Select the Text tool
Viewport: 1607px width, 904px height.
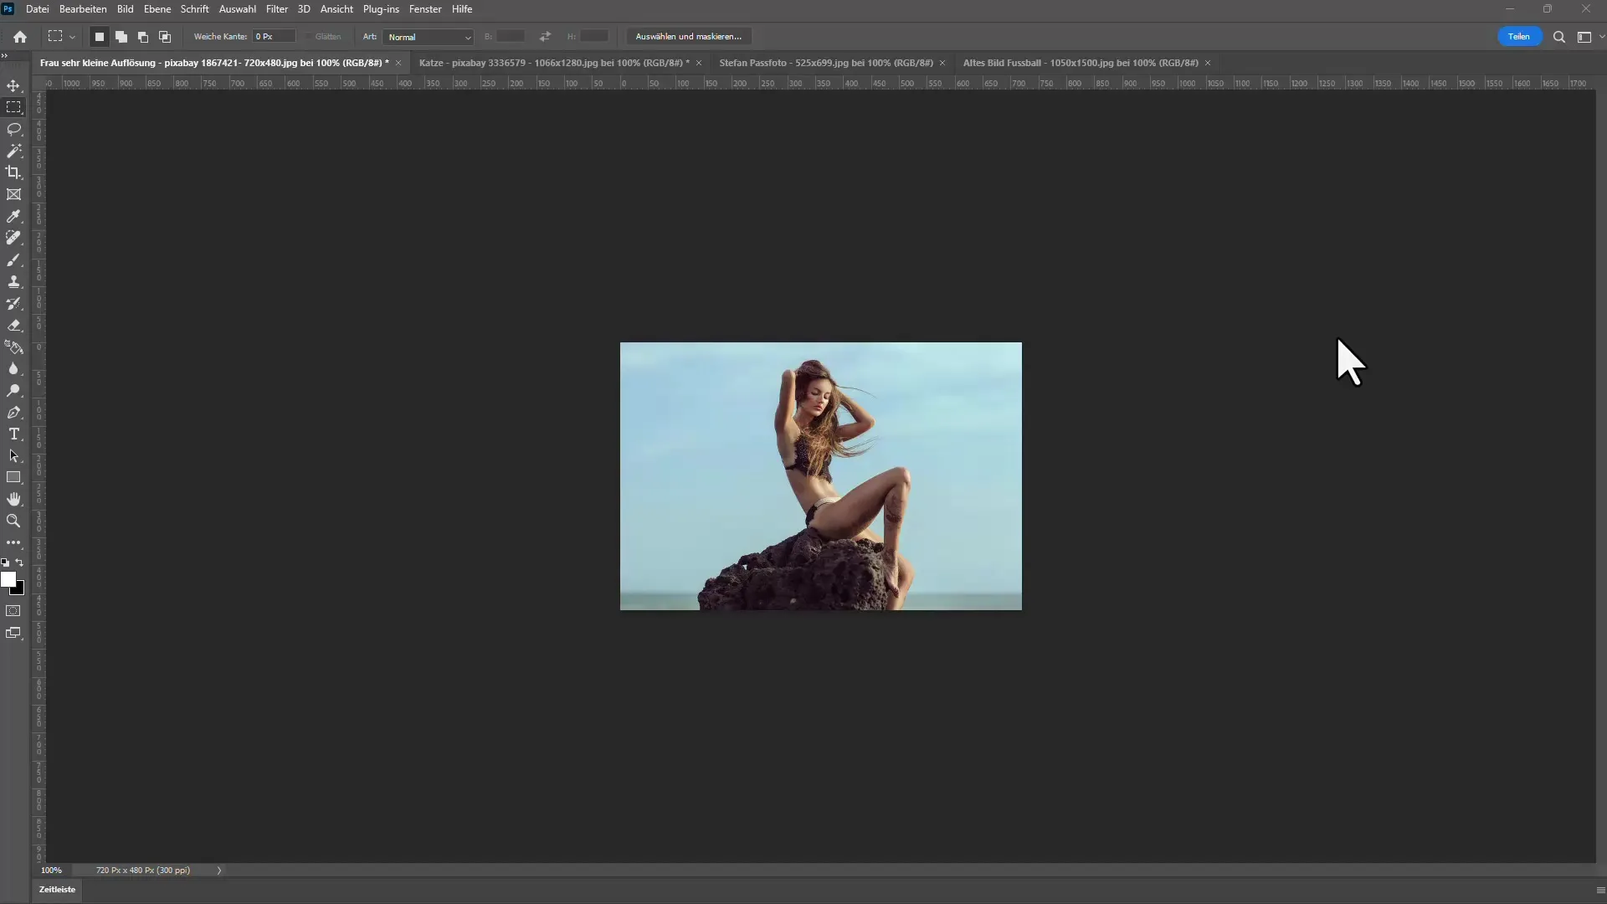click(14, 434)
